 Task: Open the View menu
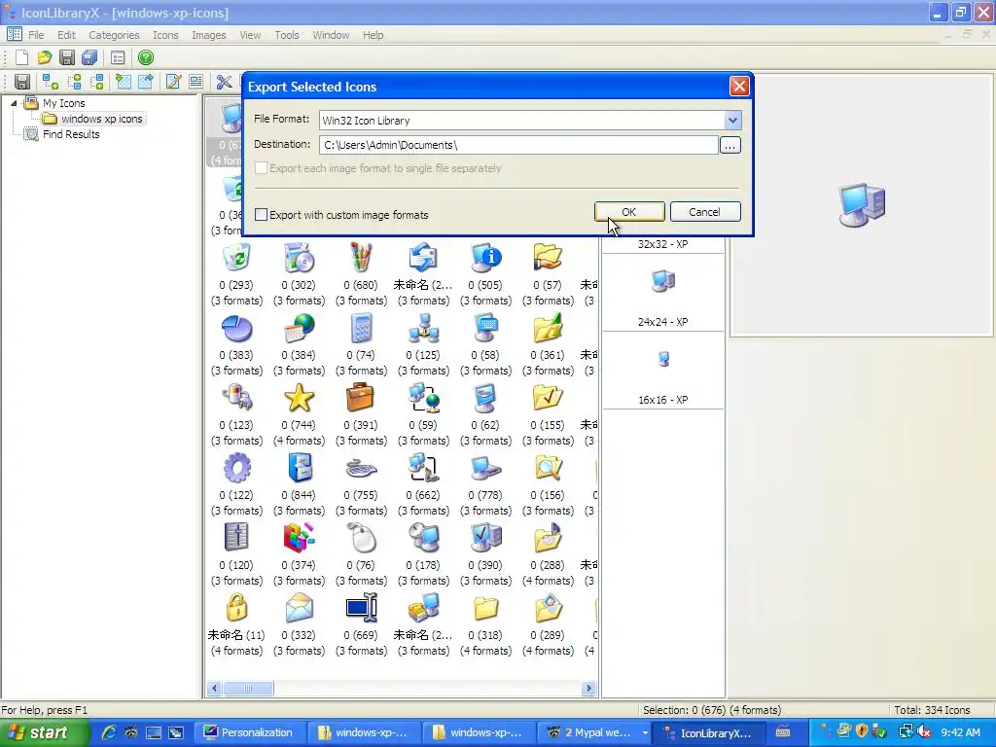[x=250, y=35]
